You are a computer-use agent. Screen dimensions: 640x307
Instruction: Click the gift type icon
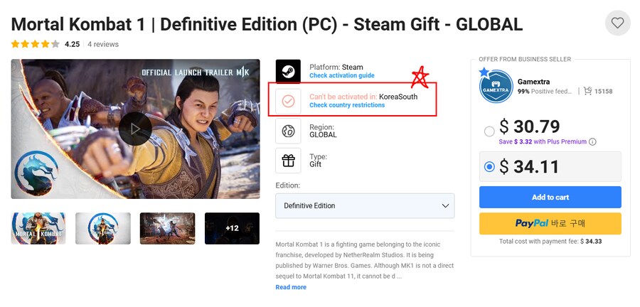(288, 160)
